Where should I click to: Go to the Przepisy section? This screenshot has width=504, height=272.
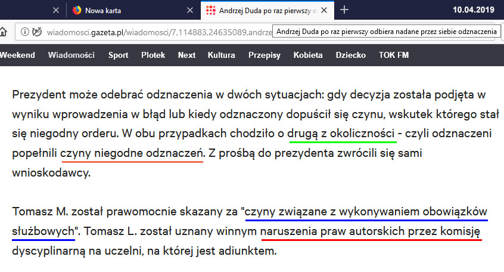(265, 55)
